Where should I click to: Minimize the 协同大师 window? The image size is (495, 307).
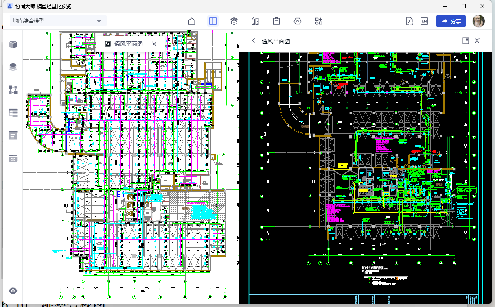tap(445, 6)
